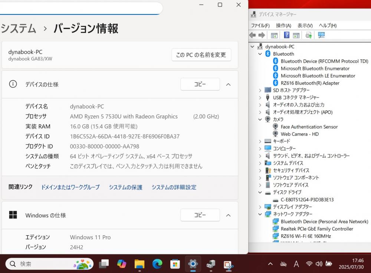Expand the USB コネクタ マネージャー node

260,97
